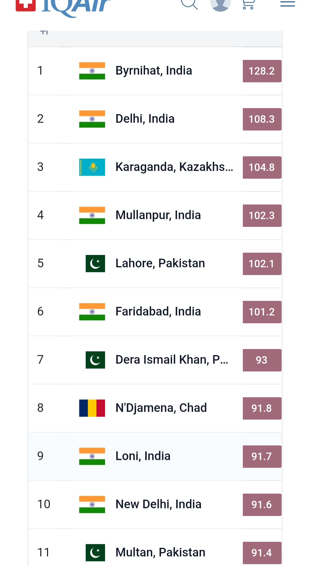
Task: Click the Kazakhstan flag icon
Action: point(92,167)
